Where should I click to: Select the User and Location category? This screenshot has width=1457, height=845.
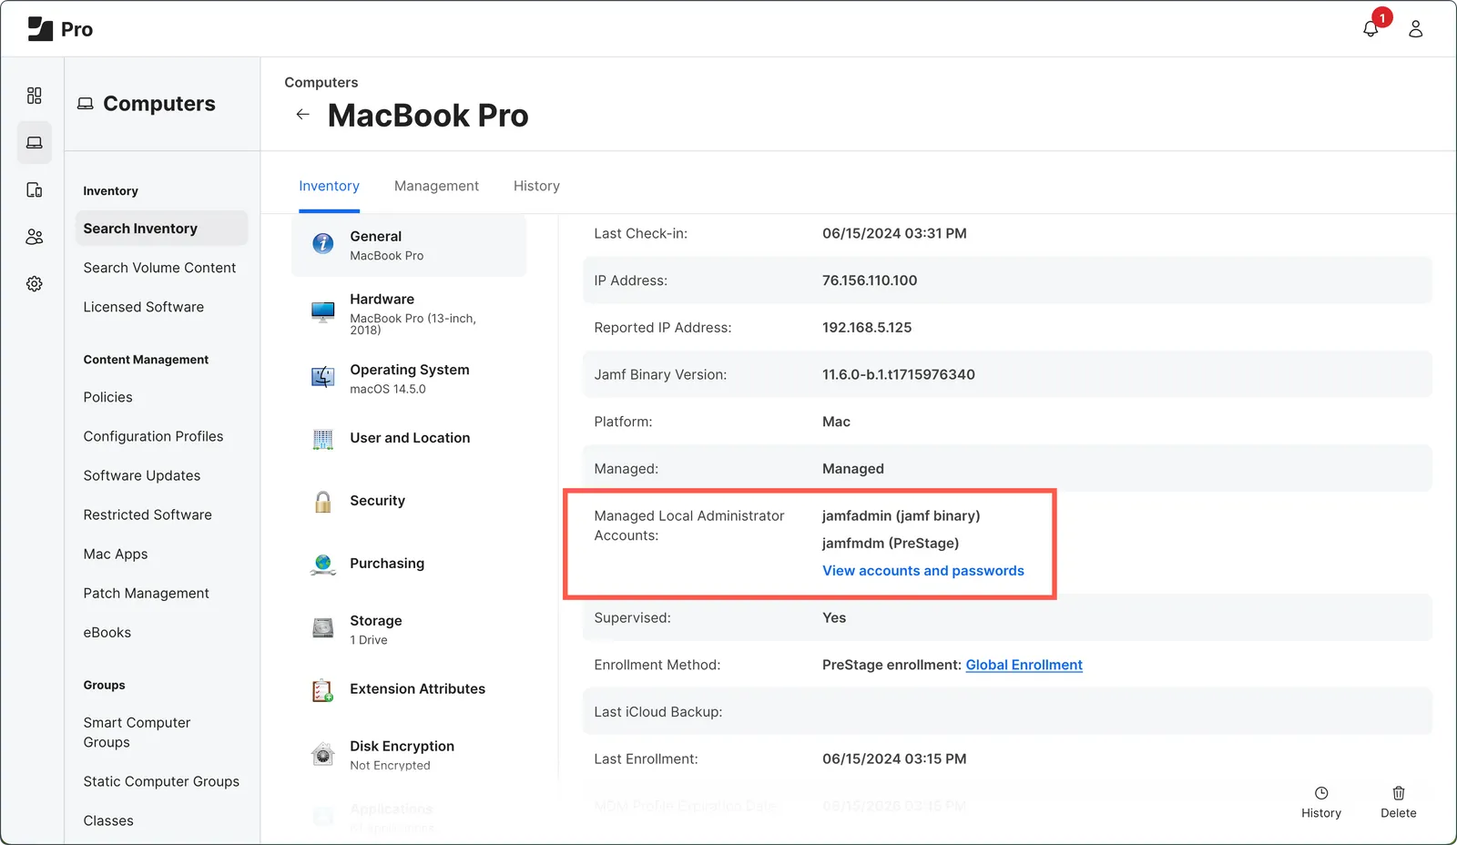point(410,438)
